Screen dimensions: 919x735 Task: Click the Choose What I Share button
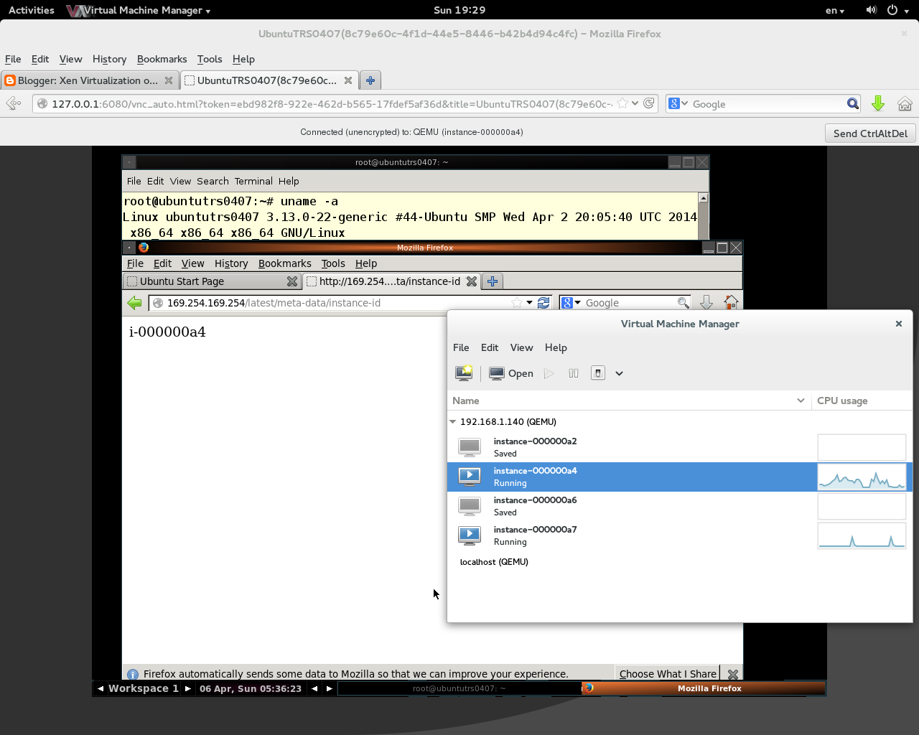pos(668,674)
